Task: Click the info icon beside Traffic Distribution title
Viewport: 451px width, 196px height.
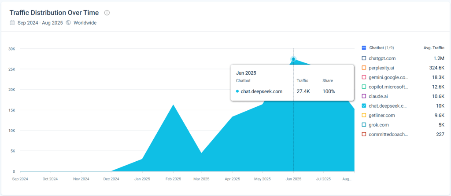Action: (107, 13)
